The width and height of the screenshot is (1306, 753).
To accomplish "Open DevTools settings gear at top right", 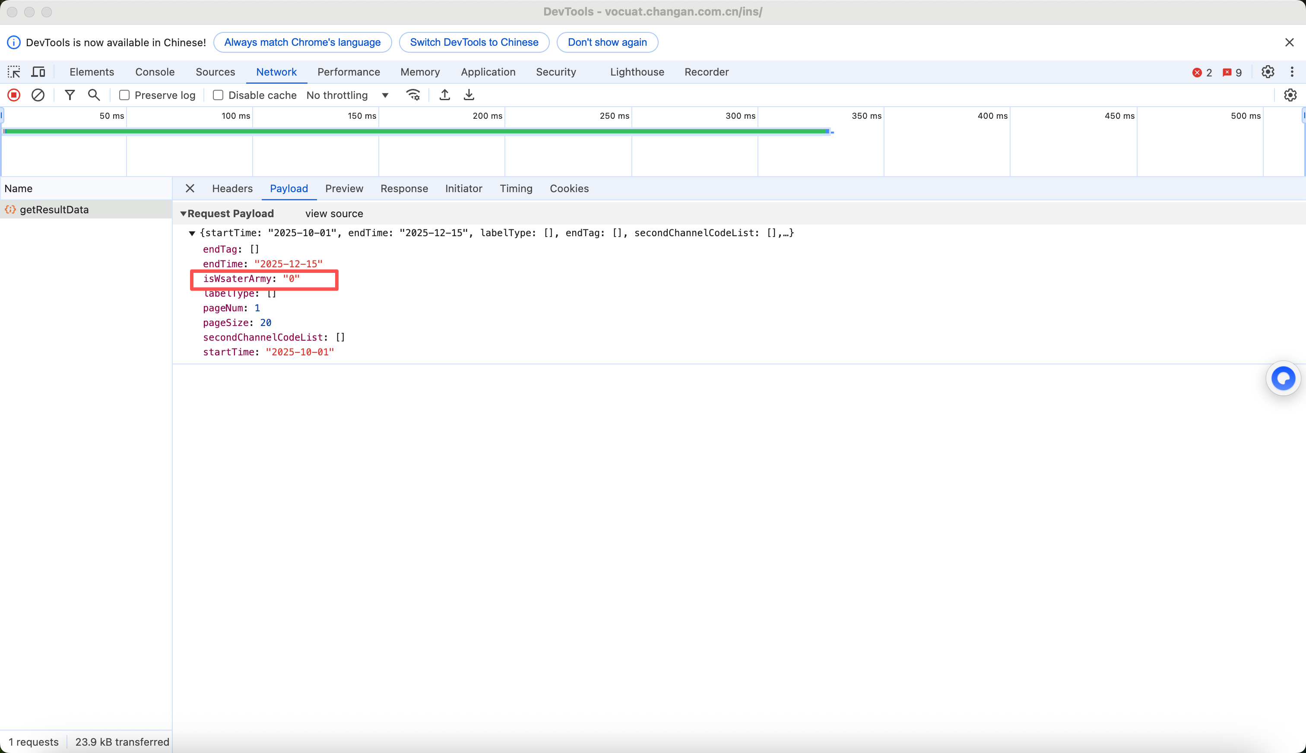I will click(x=1267, y=72).
